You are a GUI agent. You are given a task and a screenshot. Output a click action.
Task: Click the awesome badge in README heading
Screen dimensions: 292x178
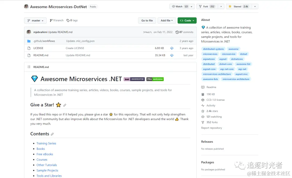tap(134, 79)
